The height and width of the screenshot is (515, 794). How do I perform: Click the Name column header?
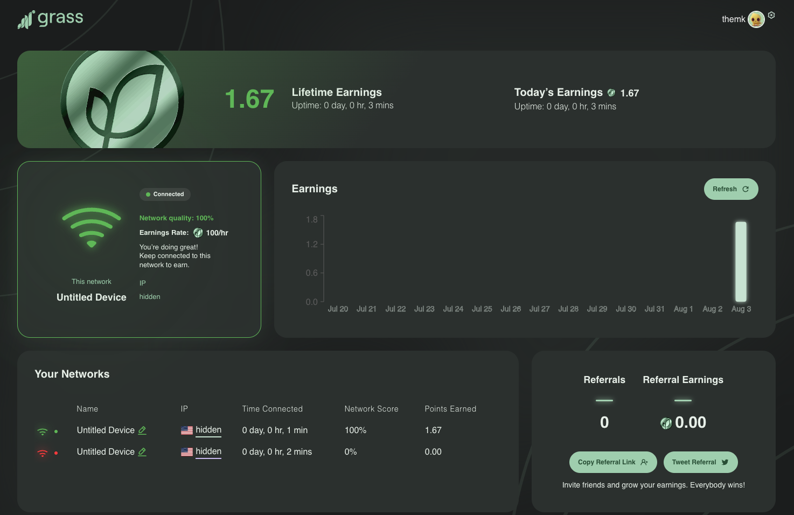coord(87,409)
